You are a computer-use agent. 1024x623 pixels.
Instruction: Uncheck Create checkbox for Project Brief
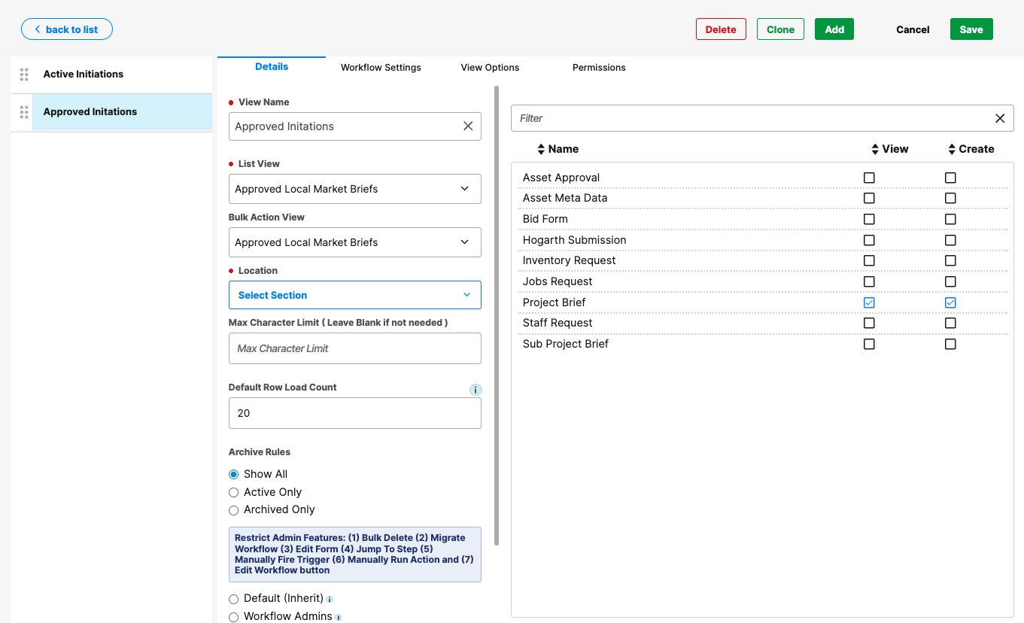tap(950, 302)
